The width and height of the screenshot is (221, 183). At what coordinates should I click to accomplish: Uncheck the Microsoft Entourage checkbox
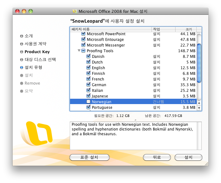(x=83, y=39)
